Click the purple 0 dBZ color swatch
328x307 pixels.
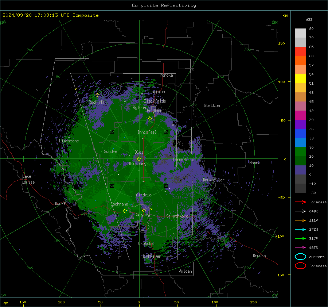[300, 170]
